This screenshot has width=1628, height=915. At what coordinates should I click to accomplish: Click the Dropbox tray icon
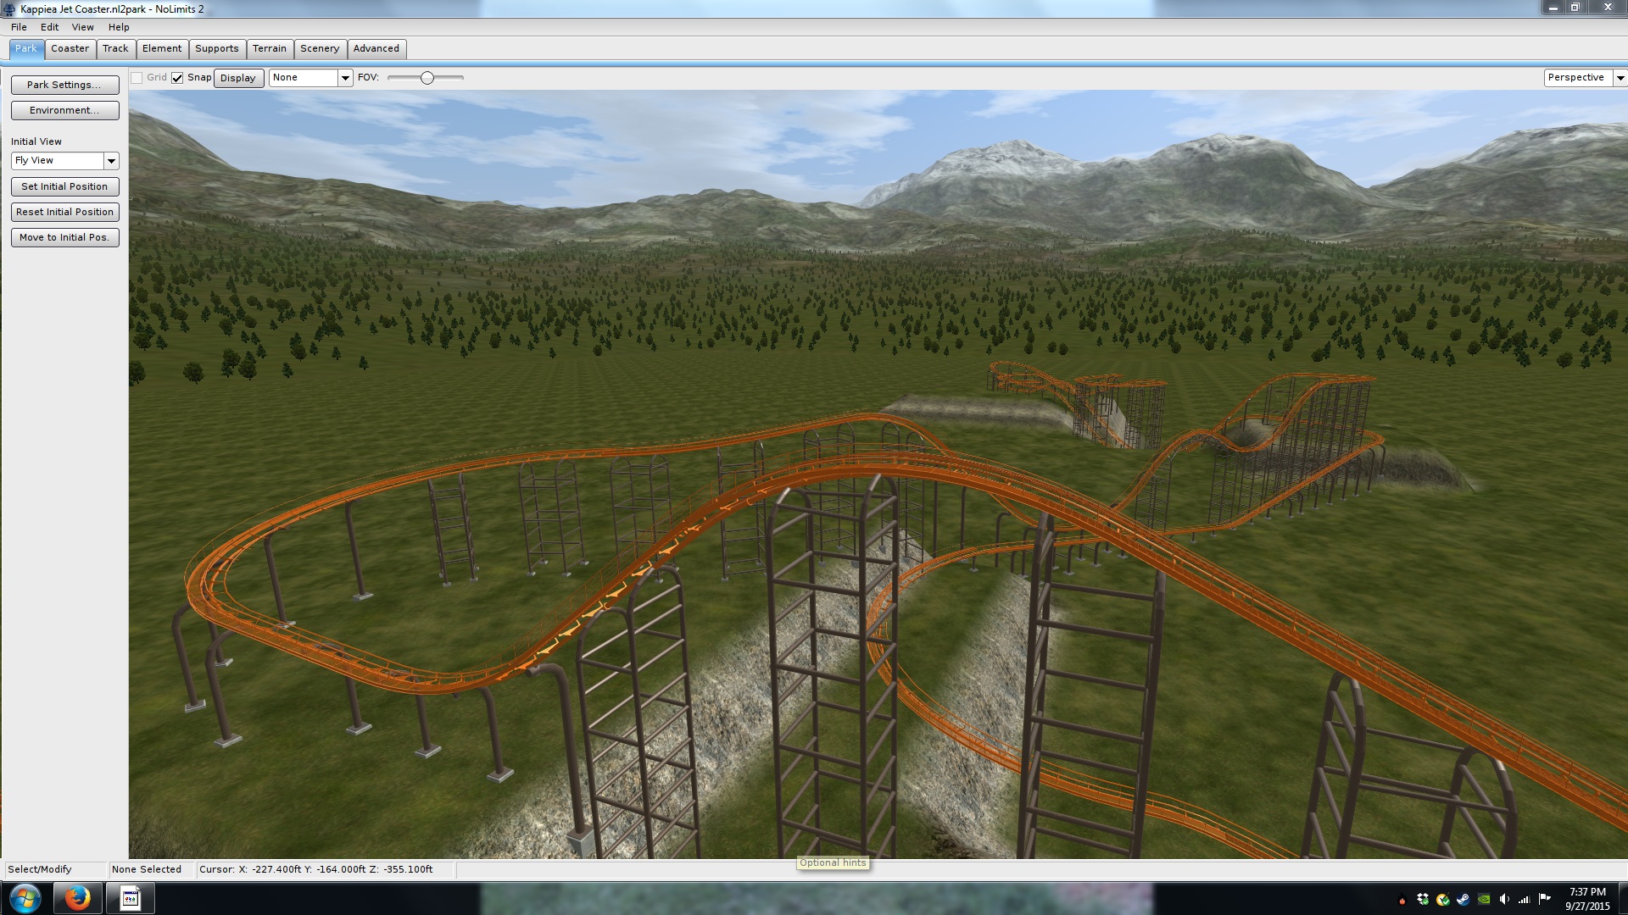[x=1423, y=899]
